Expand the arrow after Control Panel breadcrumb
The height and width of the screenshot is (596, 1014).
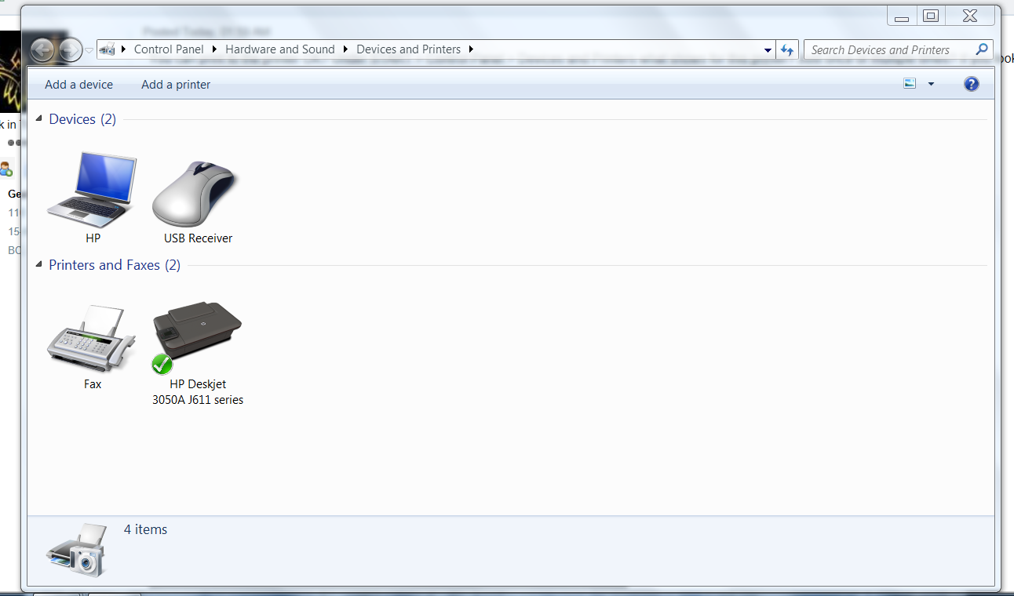tap(214, 49)
